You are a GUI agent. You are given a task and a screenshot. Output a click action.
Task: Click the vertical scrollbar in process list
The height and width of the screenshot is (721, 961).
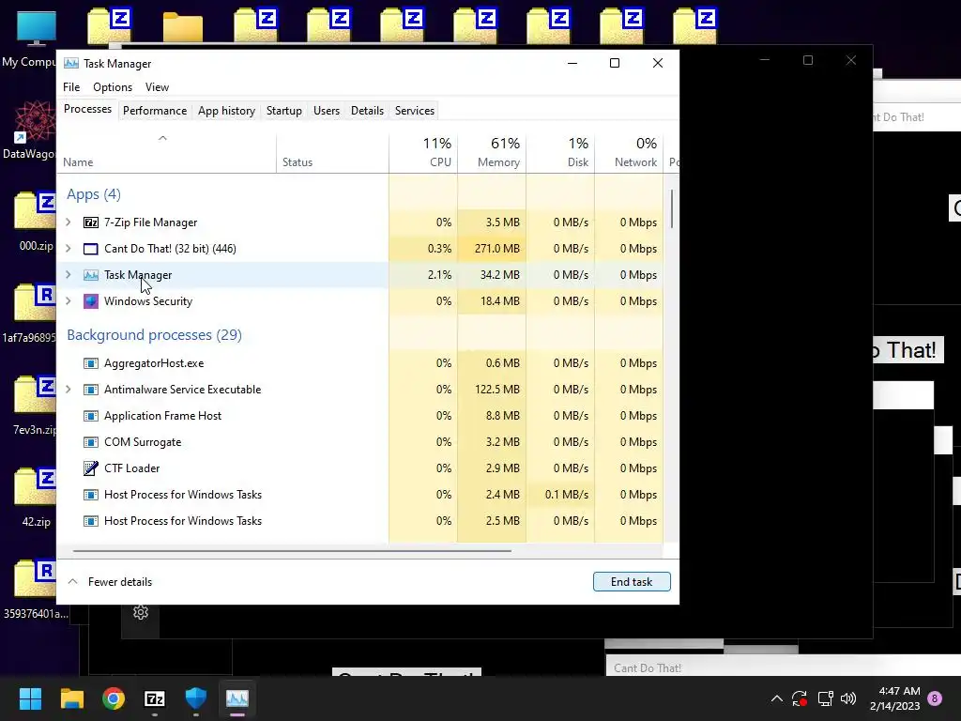672,209
